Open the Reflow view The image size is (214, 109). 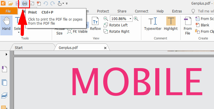pyautogui.click(x=95, y=24)
